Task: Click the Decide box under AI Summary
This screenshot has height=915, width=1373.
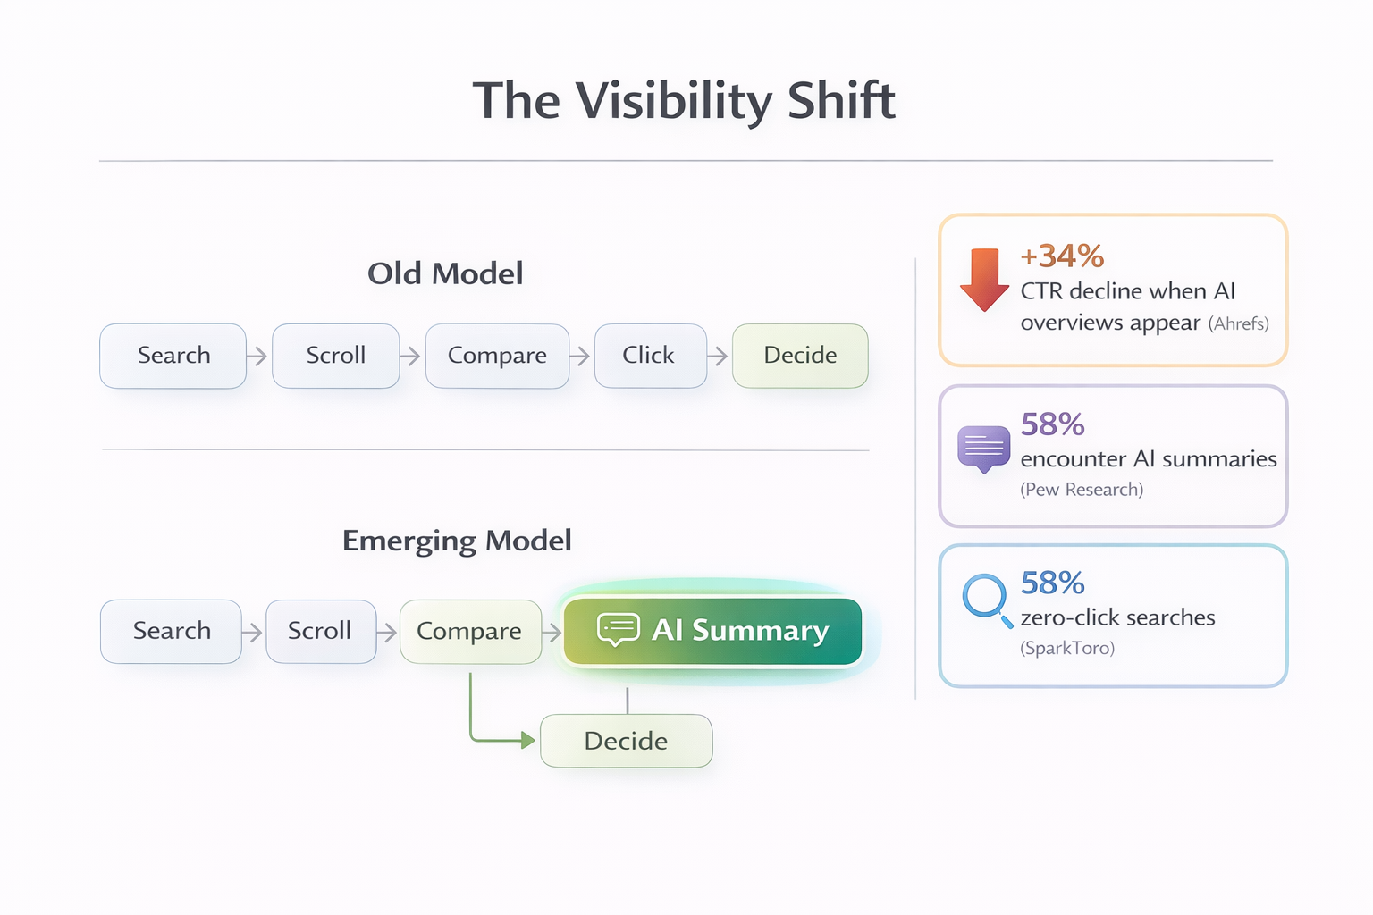Action: (626, 741)
